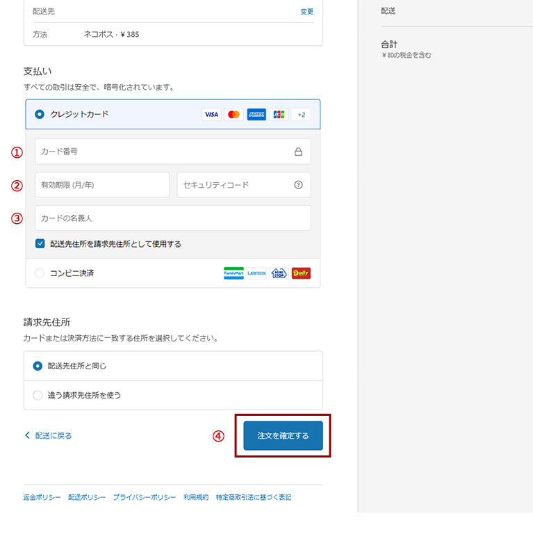Go back via 配送に戻る link

tap(54, 435)
